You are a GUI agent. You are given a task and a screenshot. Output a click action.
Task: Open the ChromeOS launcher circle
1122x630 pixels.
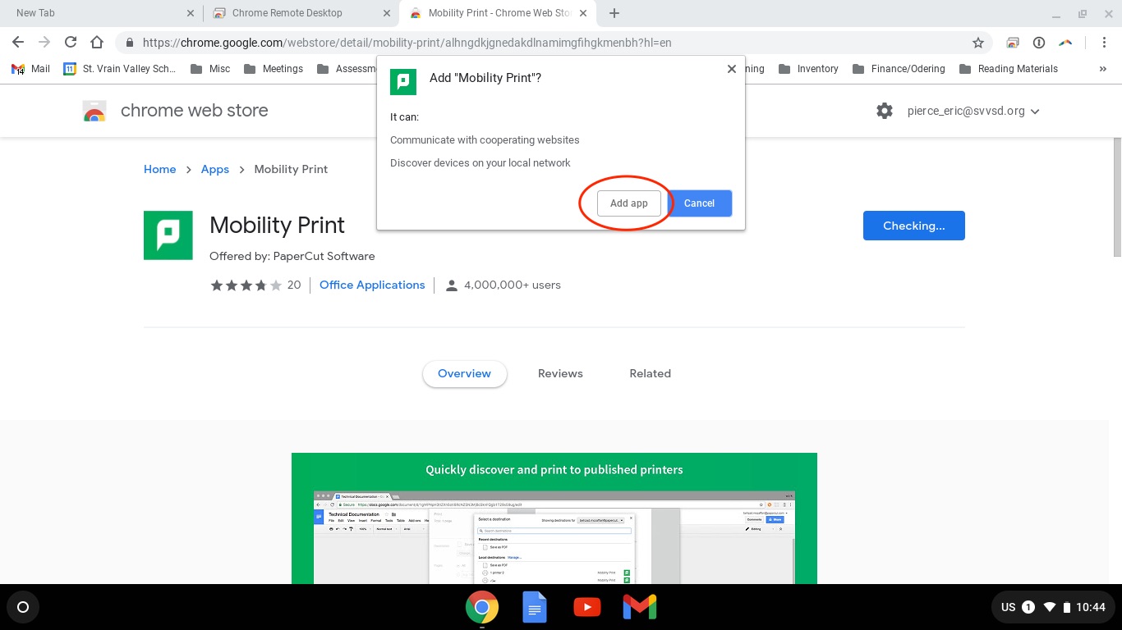point(23,607)
